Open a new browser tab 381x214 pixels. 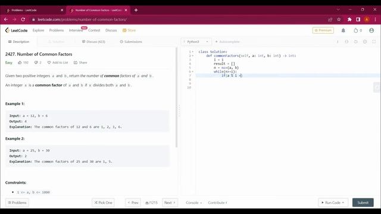136,10
